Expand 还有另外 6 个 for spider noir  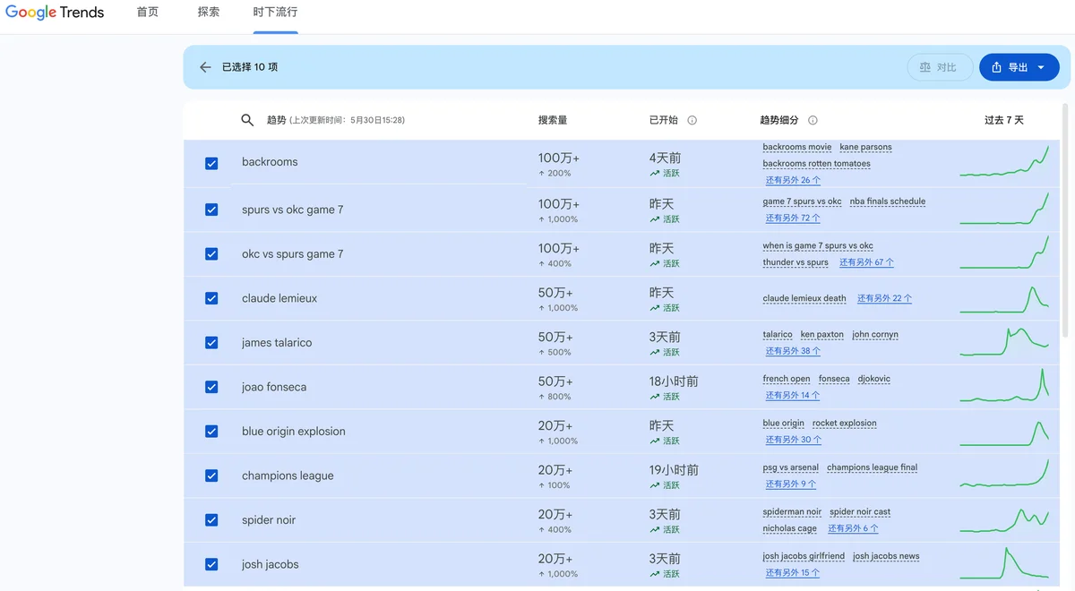click(853, 528)
